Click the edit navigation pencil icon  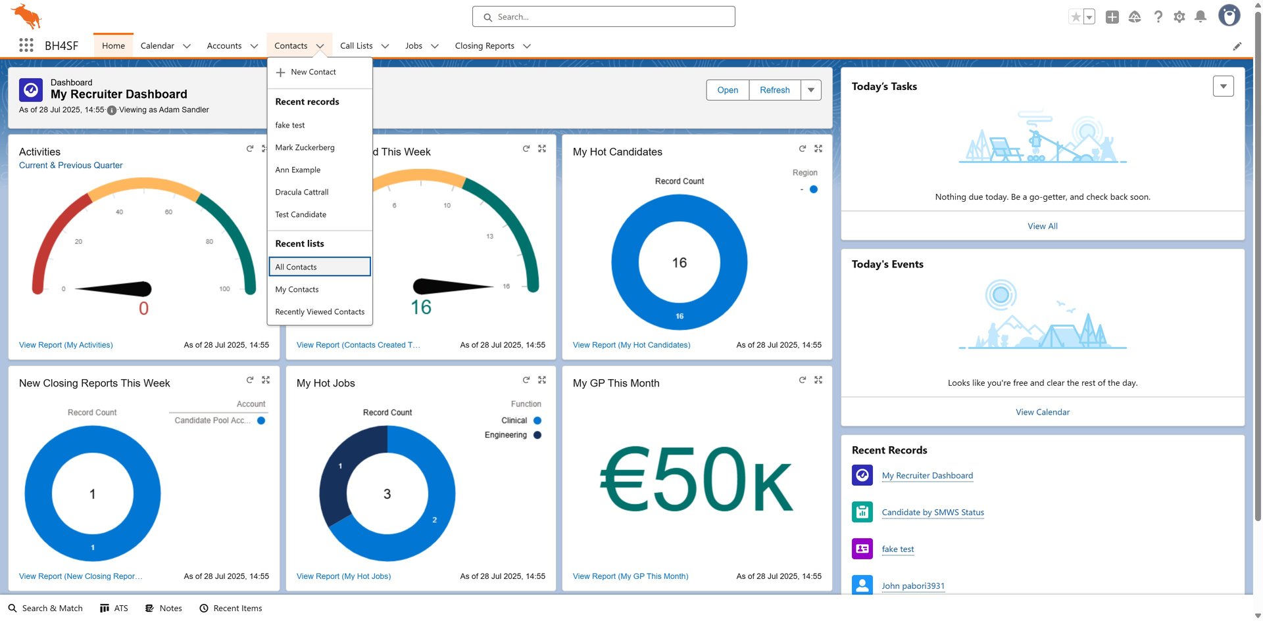pos(1237,46)
